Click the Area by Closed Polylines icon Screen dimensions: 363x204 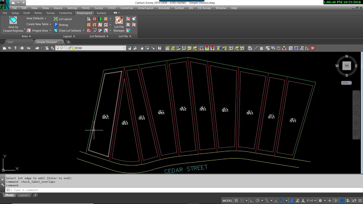pos(13,20)
